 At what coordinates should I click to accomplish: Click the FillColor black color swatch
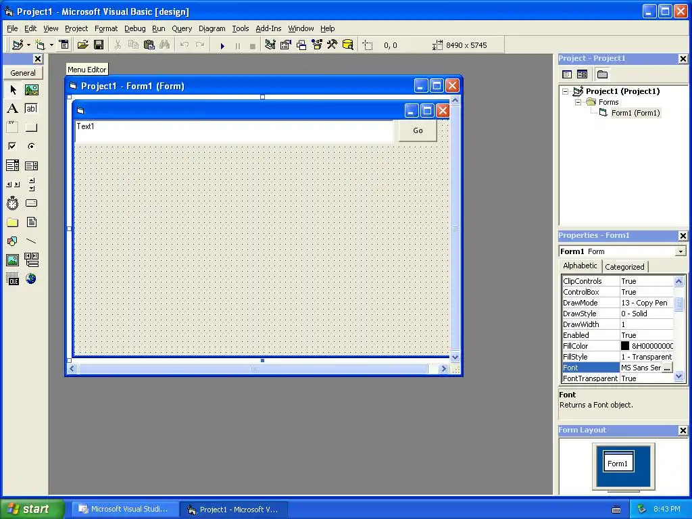(x=625, y=346)
